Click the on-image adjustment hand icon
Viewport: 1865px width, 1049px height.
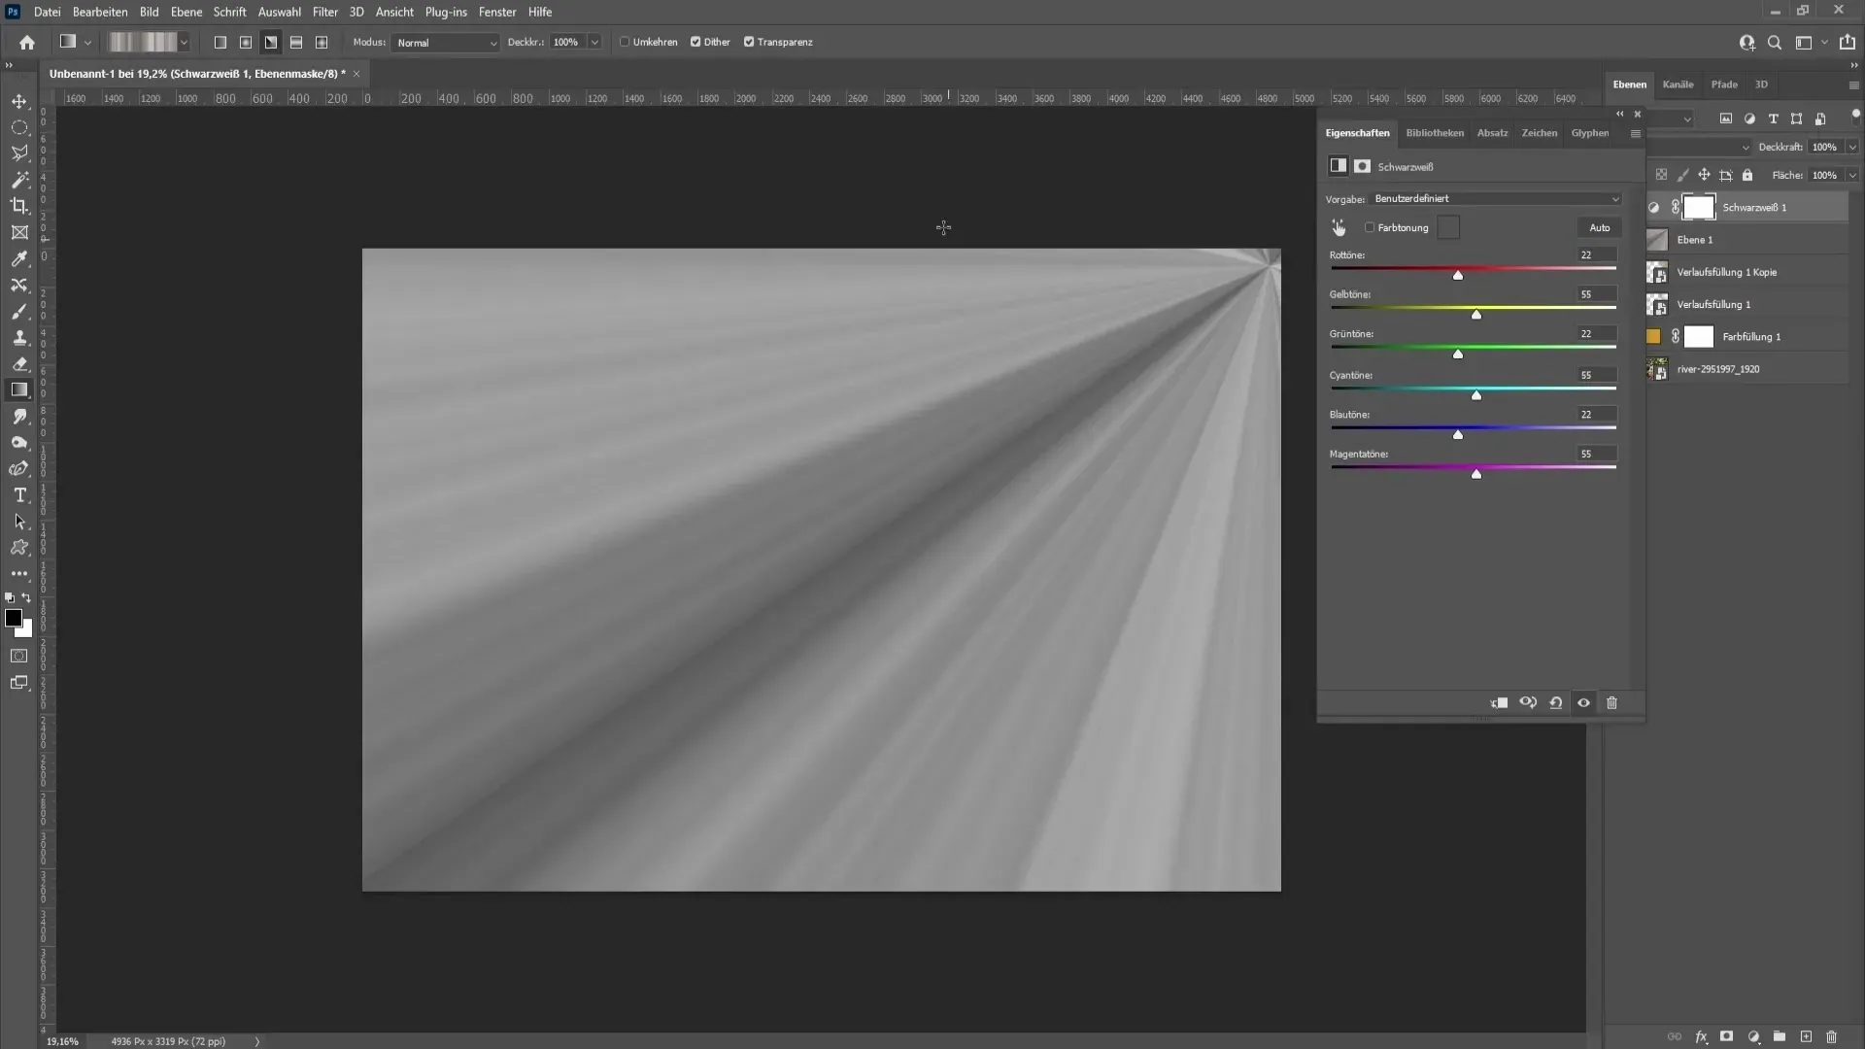pos(1339,227)
